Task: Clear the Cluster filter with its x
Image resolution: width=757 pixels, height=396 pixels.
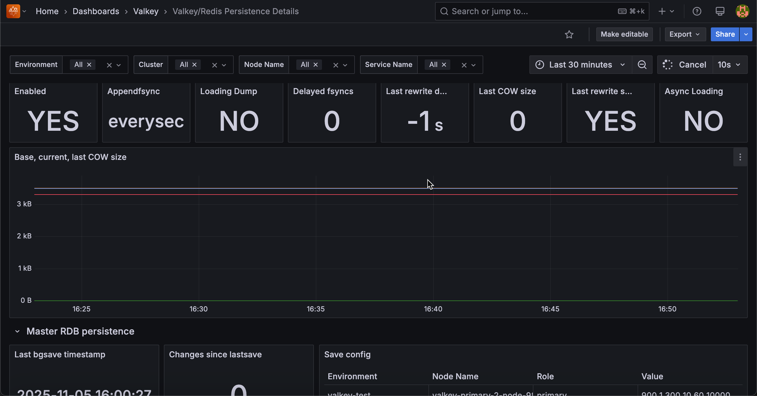Action: click(215, 65)
